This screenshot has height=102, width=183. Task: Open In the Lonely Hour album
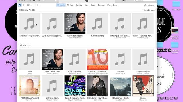point(98,86)
